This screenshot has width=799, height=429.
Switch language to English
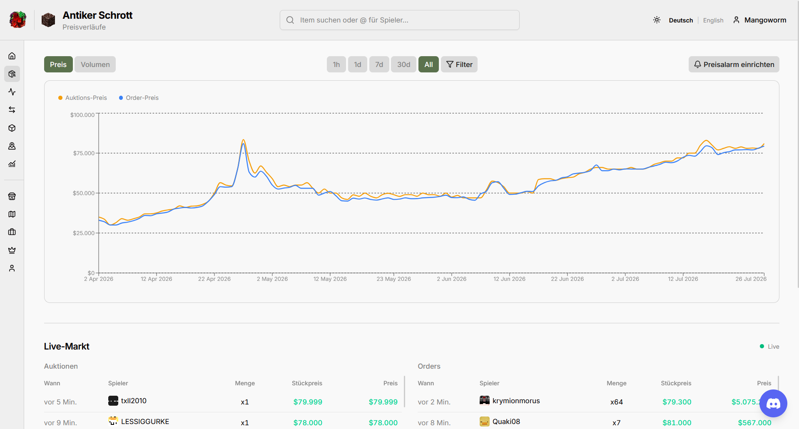(713, 20)
